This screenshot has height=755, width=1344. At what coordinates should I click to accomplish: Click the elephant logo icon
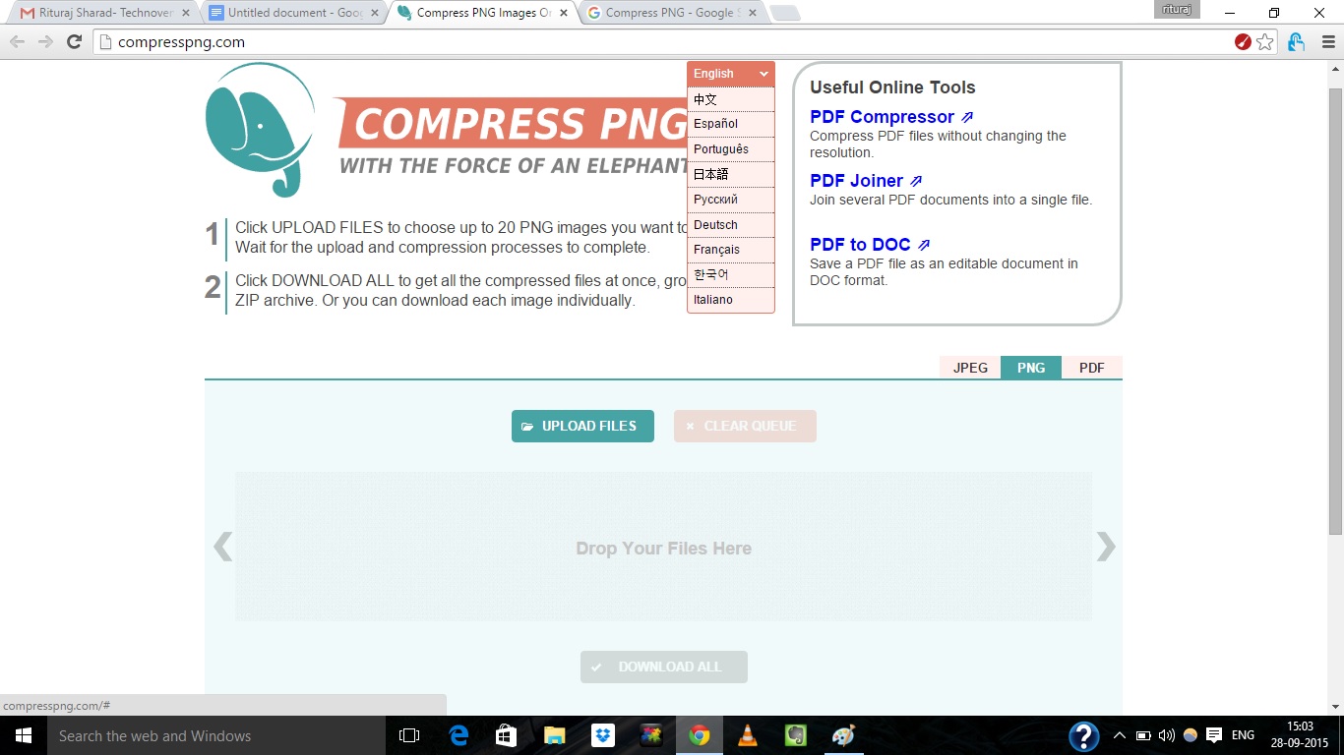[260, 129]
